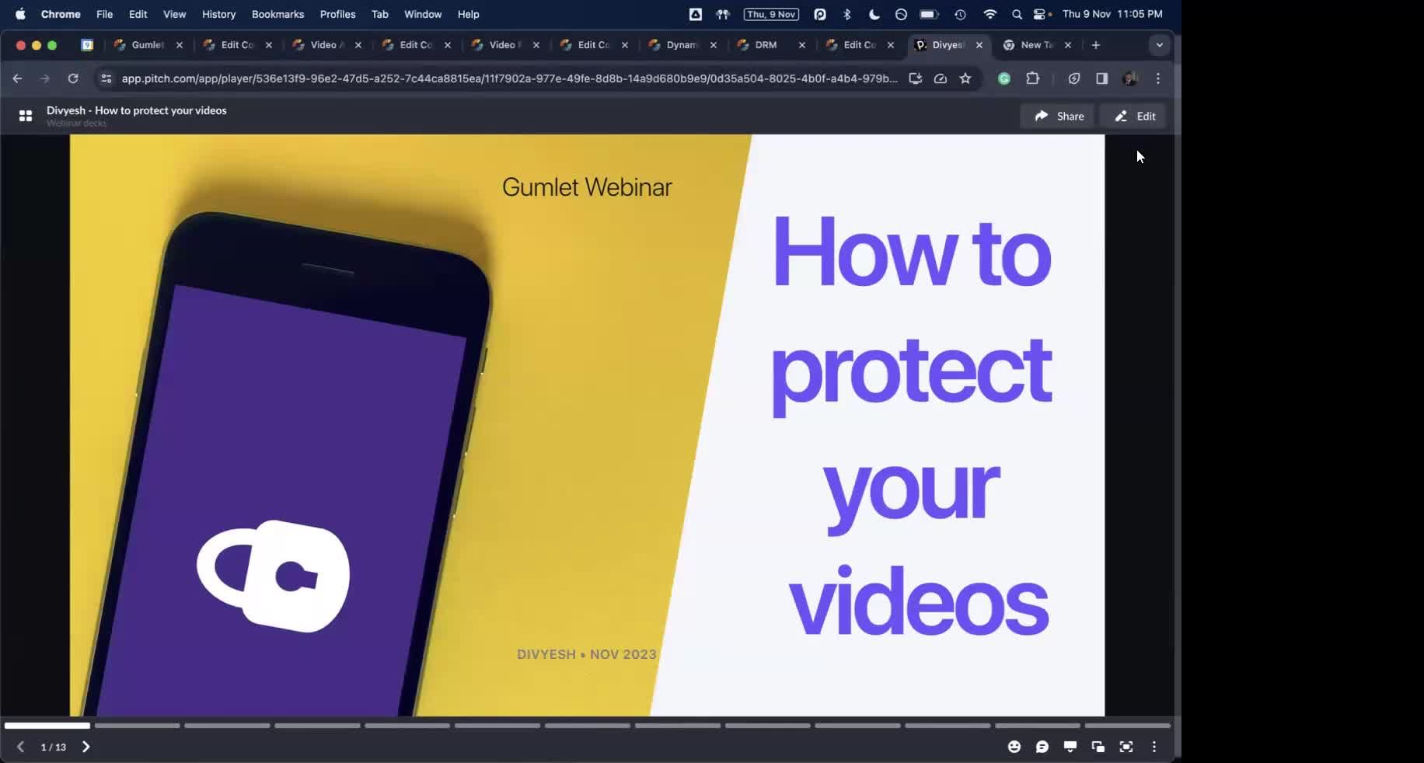Open the Chrome three-dot menu
The height and width of the screenshot is (763, 1424).
tap(1158, 78)
